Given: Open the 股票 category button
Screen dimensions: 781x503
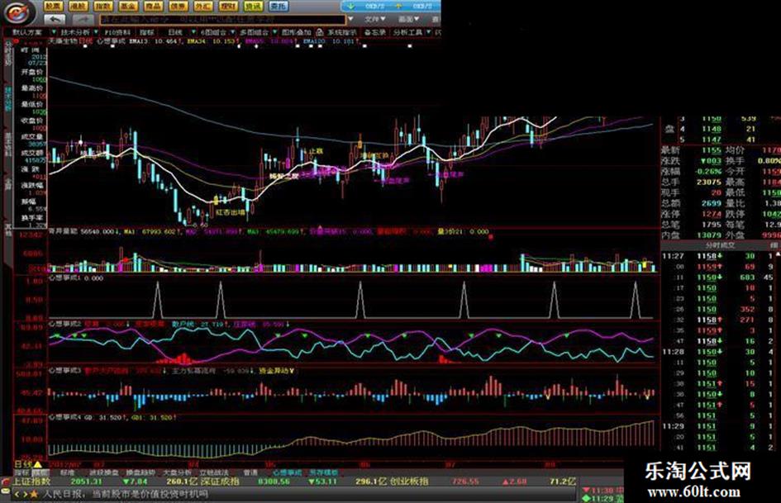Looking at the screenshot, I should (52, 6).
